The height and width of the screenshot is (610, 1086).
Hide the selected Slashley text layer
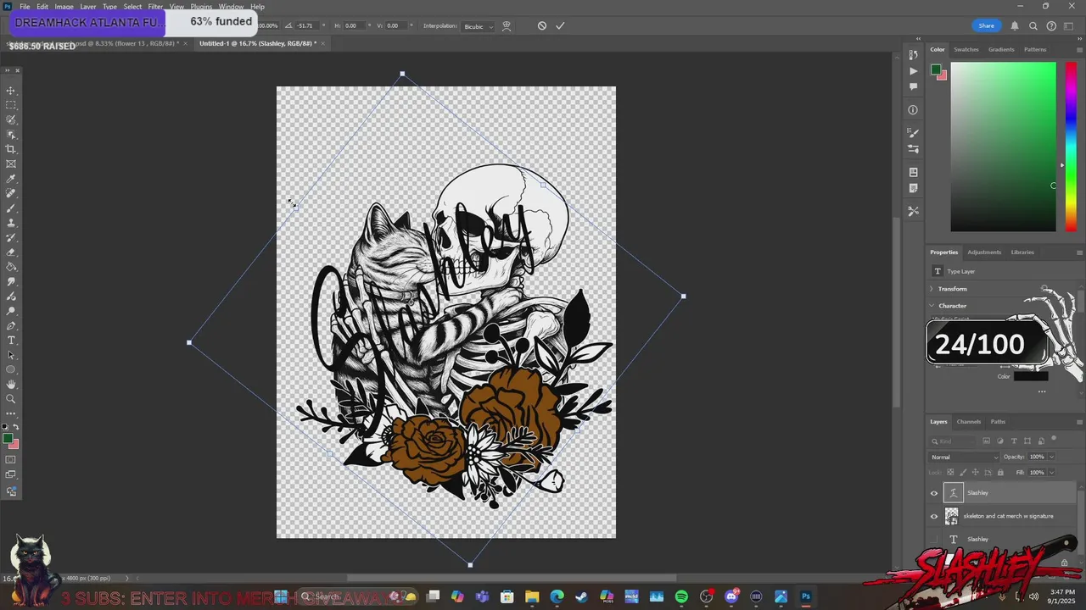coord(934,493)
